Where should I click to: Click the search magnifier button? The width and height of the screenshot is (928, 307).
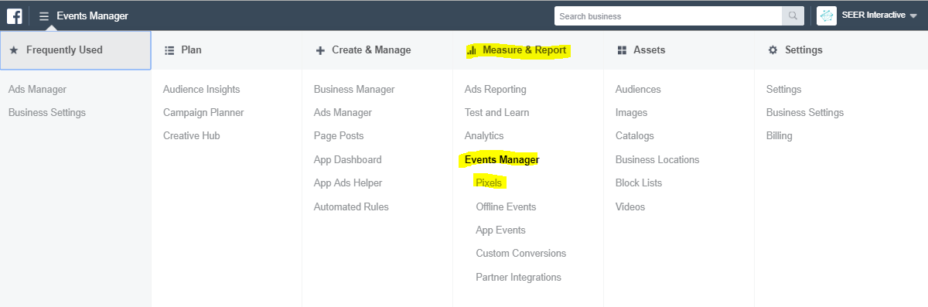(793, 15)
